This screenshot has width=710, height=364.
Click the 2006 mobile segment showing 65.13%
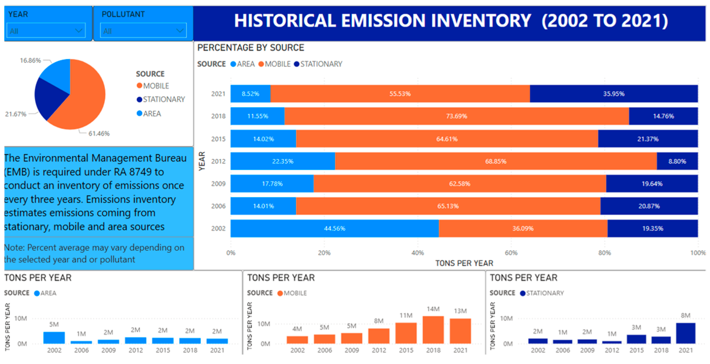point(448,206)
